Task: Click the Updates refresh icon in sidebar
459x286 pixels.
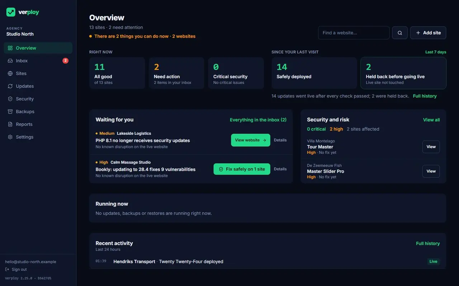Action: pyautogui.click(x=10, y=86)
